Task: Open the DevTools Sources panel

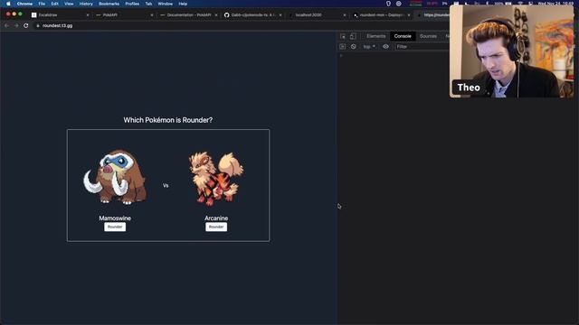Action: (428, 36)
